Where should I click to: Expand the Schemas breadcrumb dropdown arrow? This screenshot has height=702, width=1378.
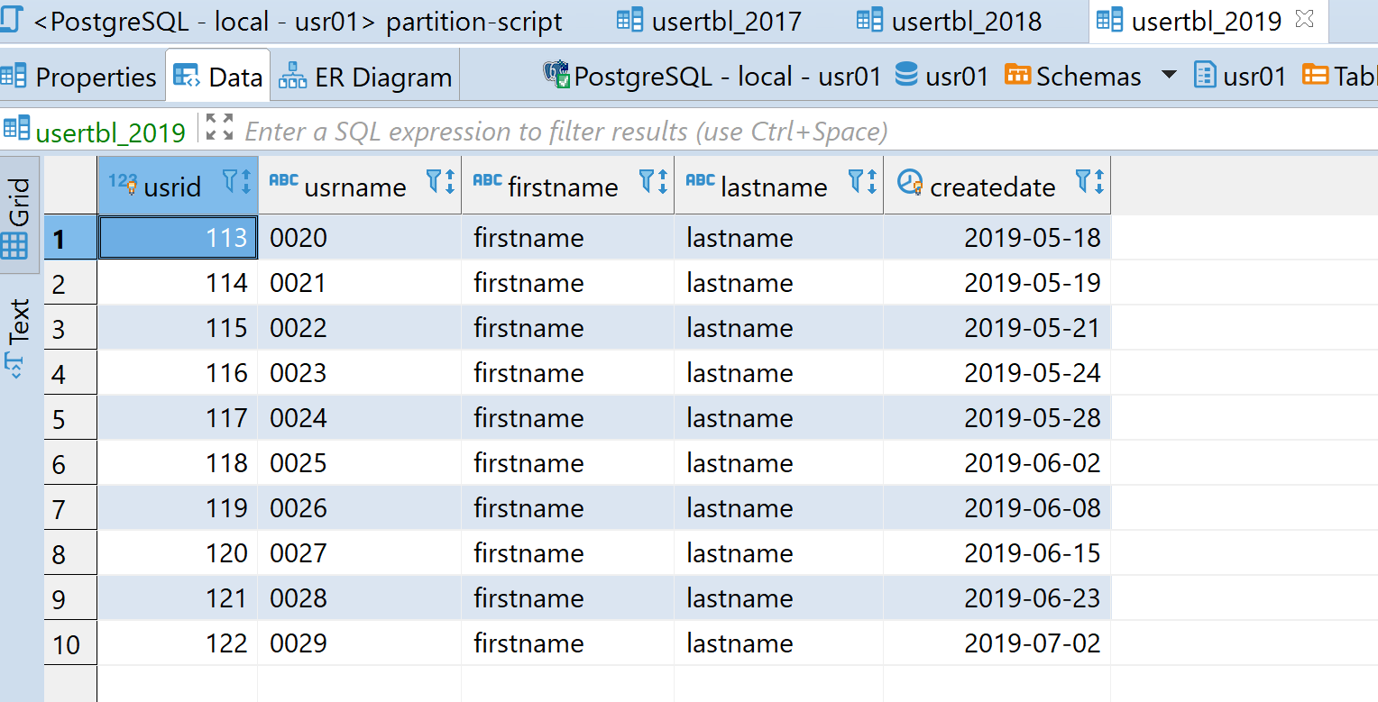point(1169,75)
